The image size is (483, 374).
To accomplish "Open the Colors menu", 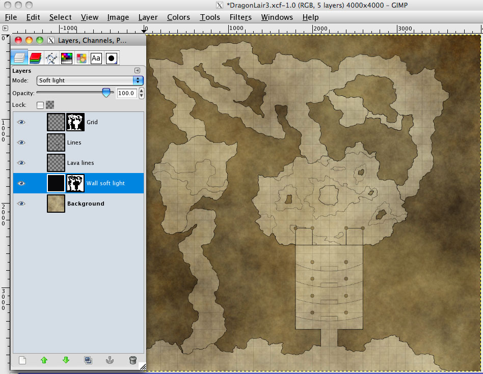I will (178, 17).
